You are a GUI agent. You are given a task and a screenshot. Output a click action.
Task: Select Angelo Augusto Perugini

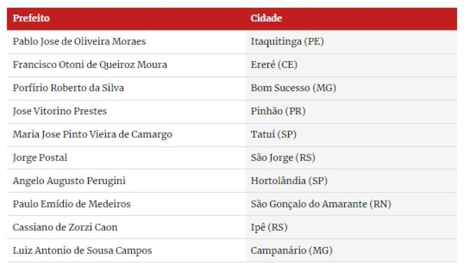click(69, 181)
